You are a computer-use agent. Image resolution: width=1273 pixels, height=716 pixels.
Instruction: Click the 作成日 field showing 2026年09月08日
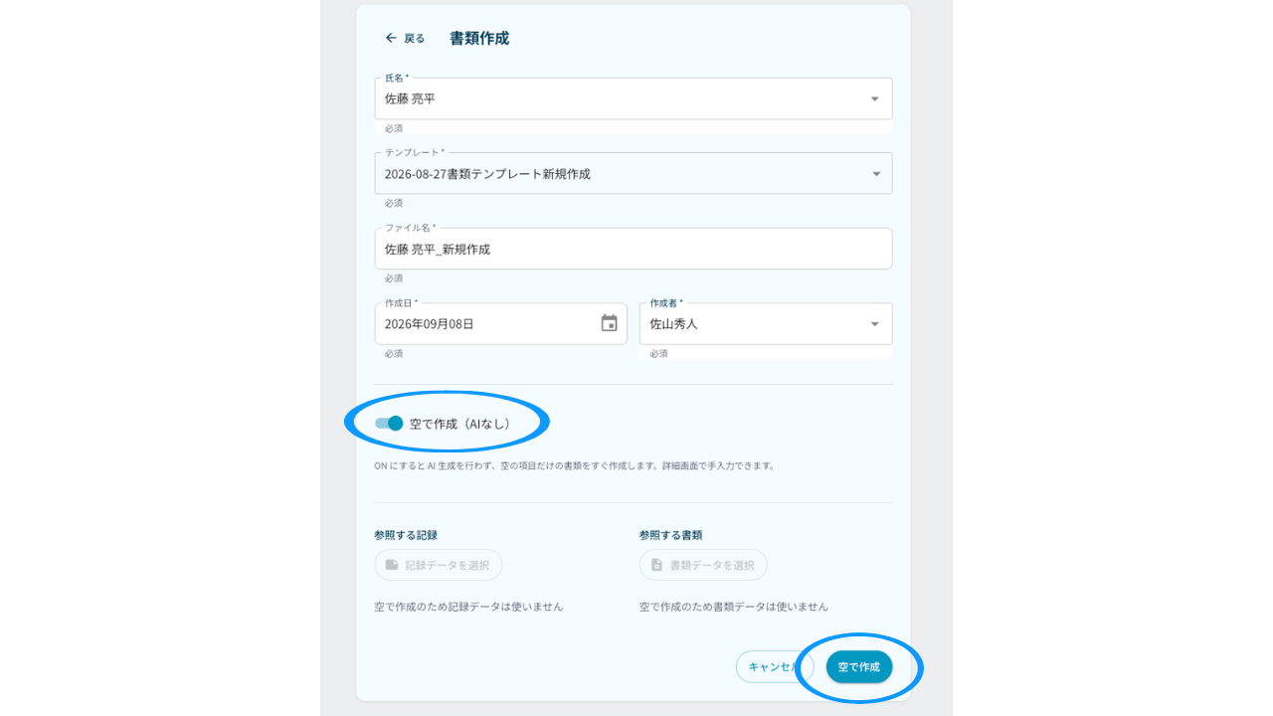click(x=500, y=323)
